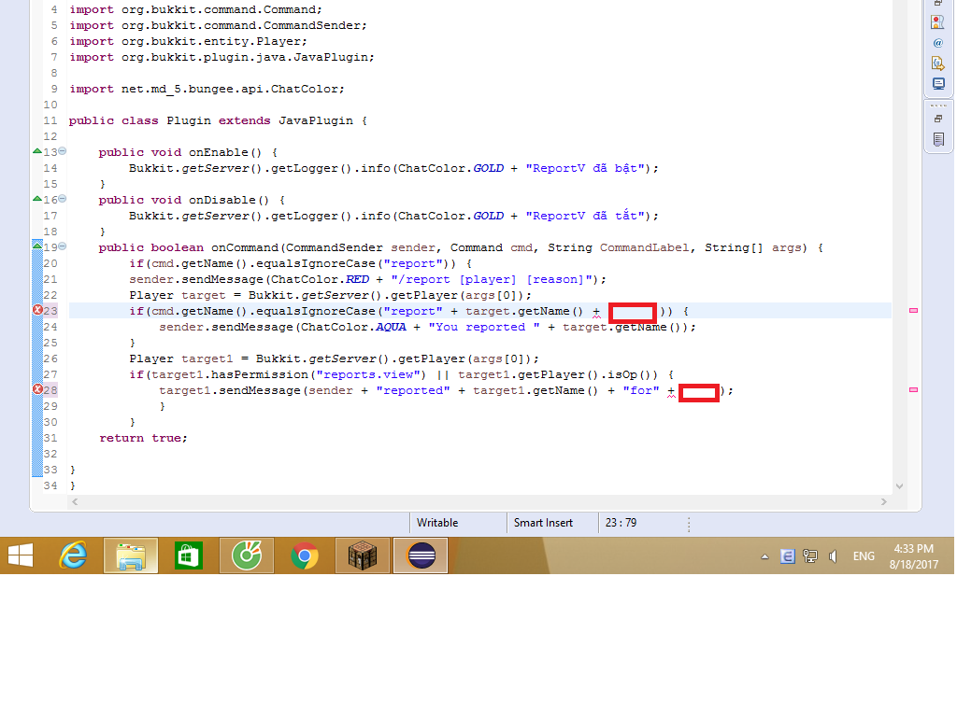Open the 4:33 PM clock and date
Screen dimensions: 957x717
914,556
